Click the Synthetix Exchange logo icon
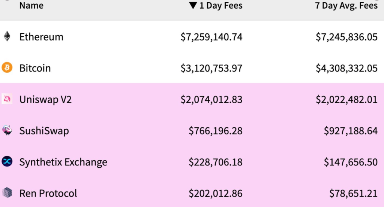Viewport: 384px width, 207px height. 7,162
